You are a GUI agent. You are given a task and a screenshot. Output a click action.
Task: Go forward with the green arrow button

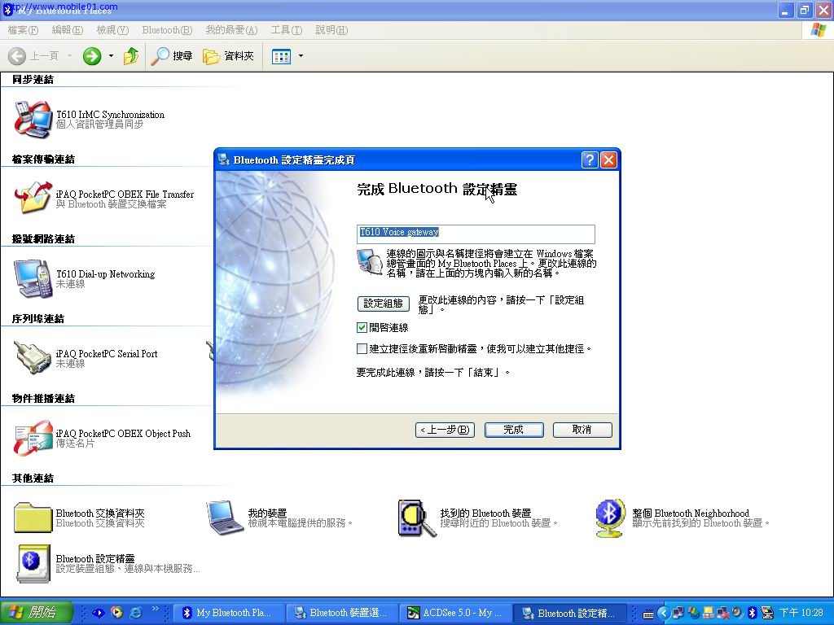pyautogui.click(x=92, y=56)
